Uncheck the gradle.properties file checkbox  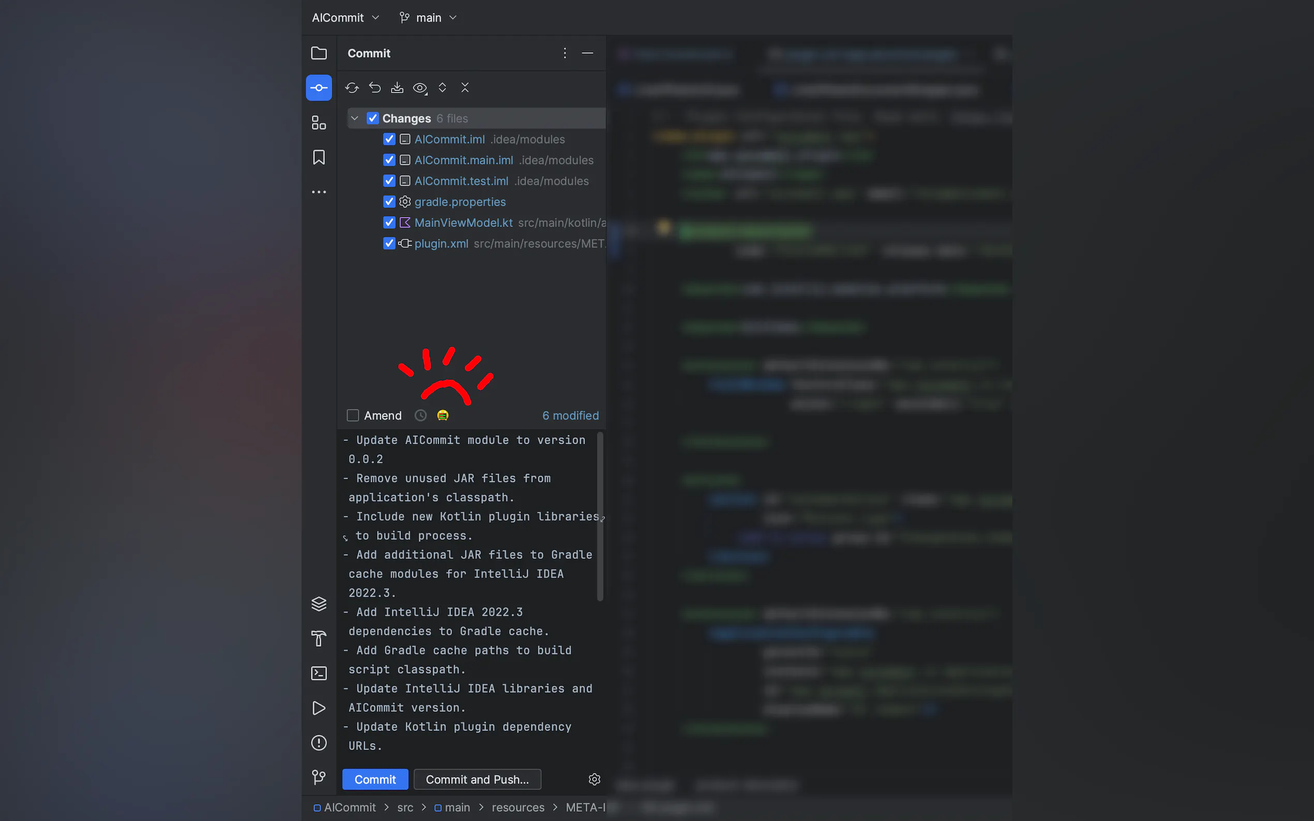[x=389, y=202]
